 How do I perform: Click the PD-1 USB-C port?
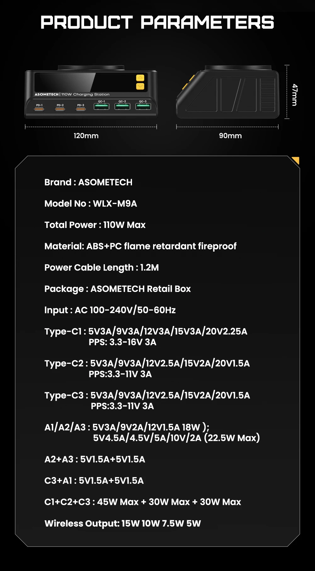(39, 109)
